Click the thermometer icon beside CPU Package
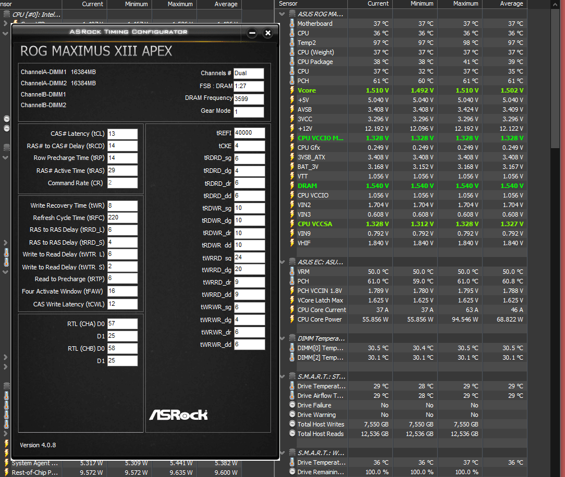Screen dimensions: 565x477 pyautogui.click(x=292, y=62)
